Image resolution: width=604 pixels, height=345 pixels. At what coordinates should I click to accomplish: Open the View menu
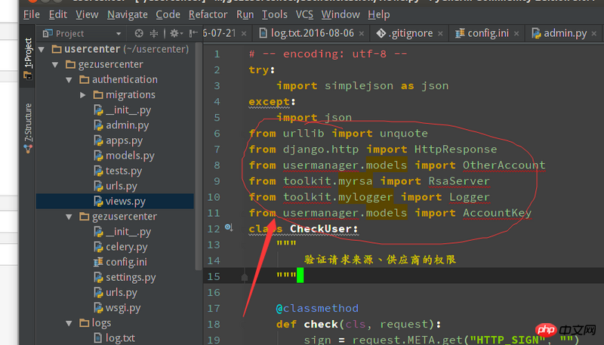(x=87, y=14)
